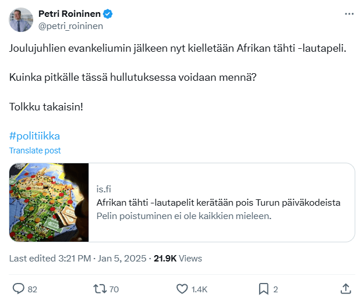The height and width of the screenshot is (301, 364).
Task: Open the is.fi article headline link
Action: (218, 203)
